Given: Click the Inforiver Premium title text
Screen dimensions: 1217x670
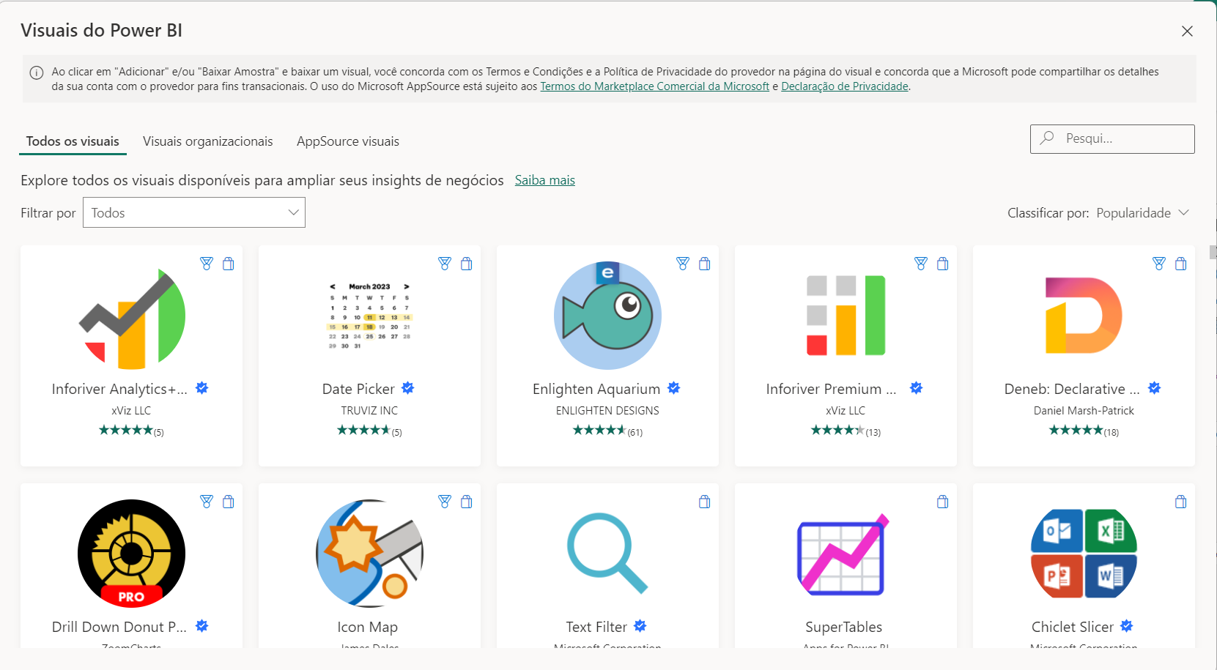Looking at the screenshot, I should 831,389.
